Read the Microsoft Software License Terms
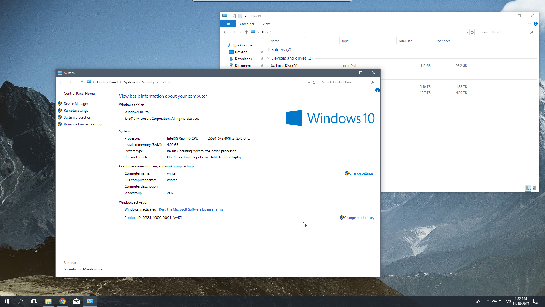 pyautogui.click(x=191, y=209)
